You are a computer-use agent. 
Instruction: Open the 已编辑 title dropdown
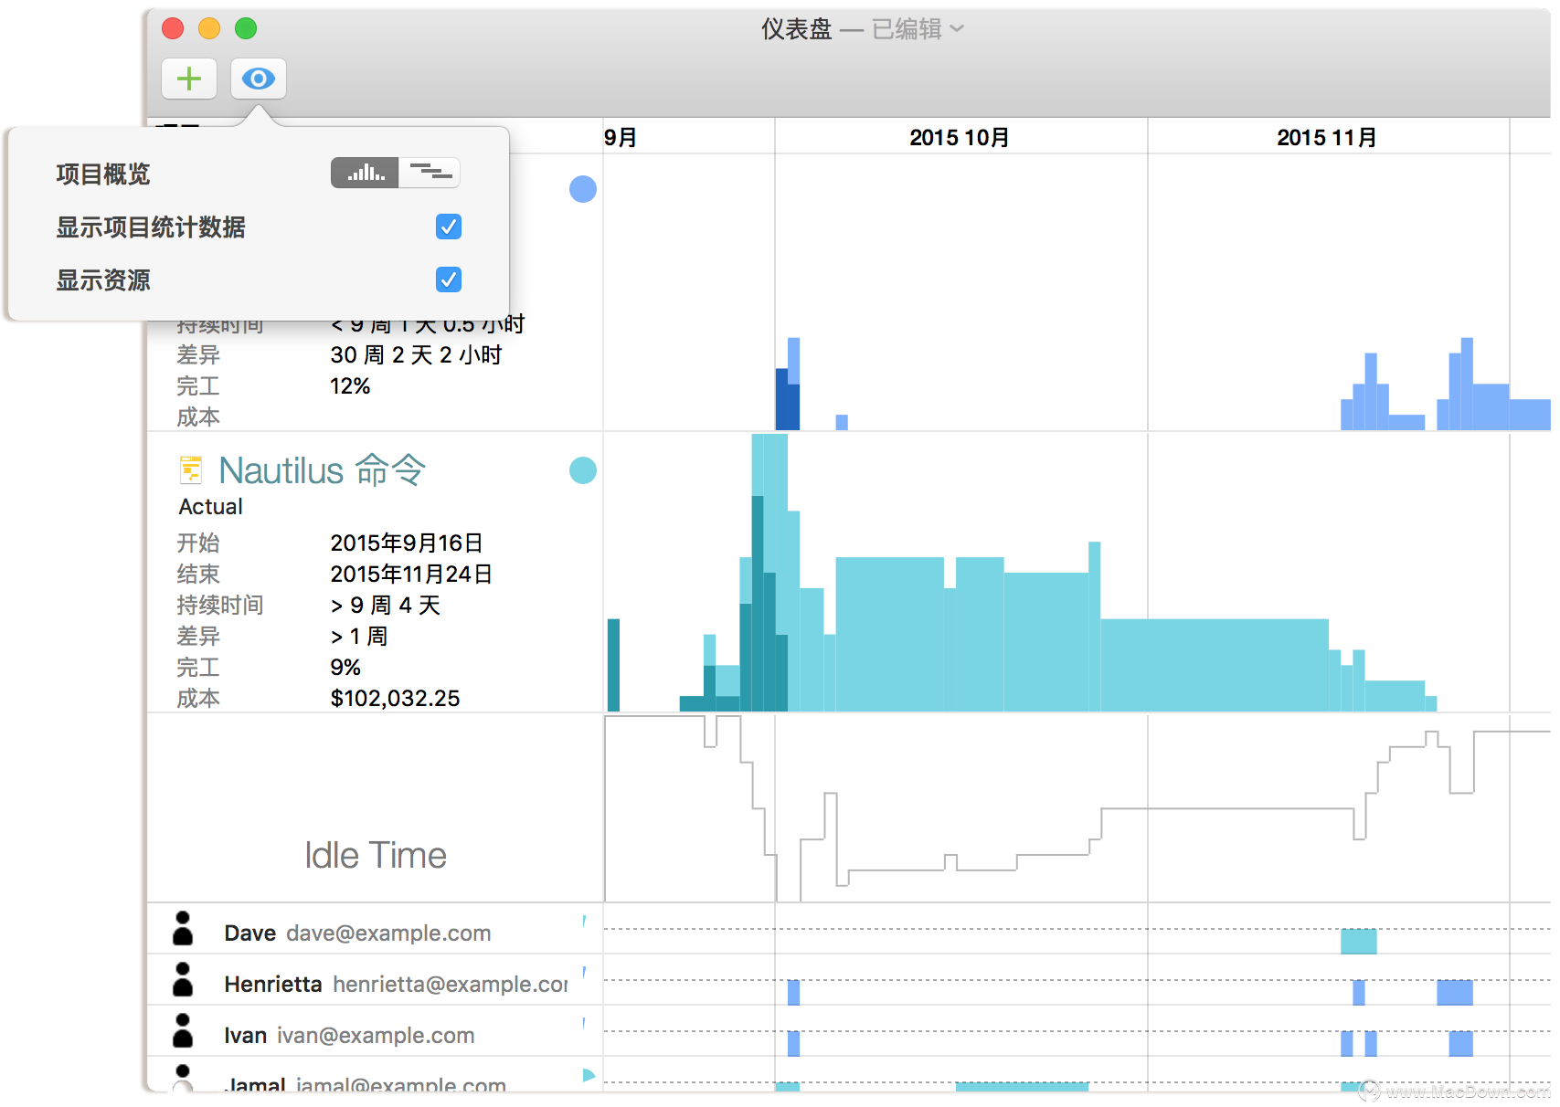[x=918, y=29]
